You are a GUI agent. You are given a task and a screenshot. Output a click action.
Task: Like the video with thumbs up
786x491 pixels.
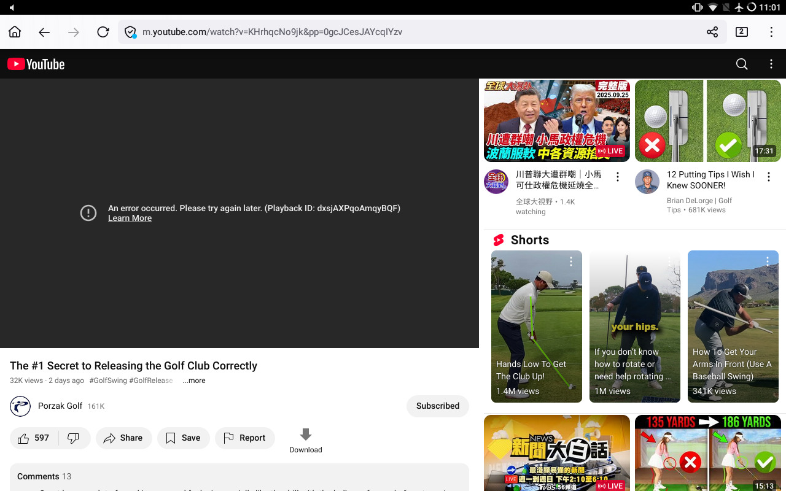[34, 438]
